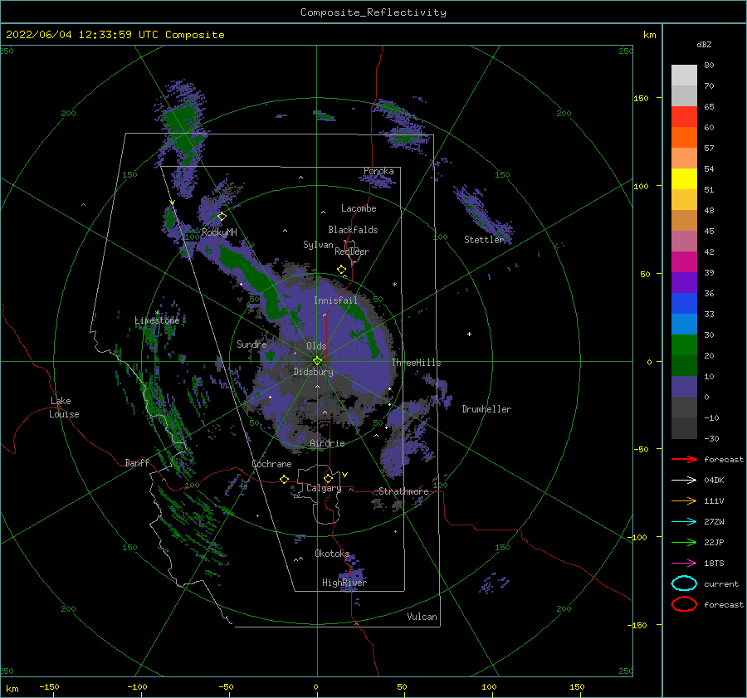Image resolution: width=747 pixels, height=698 pixels.
Task: Click the HighRiver label
Action: point(344,583)
